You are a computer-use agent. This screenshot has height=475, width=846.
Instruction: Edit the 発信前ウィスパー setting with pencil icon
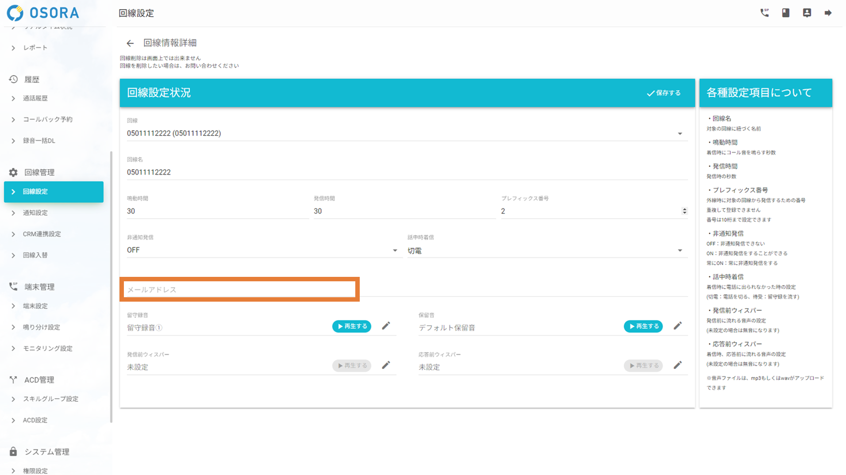click(386, 365)
